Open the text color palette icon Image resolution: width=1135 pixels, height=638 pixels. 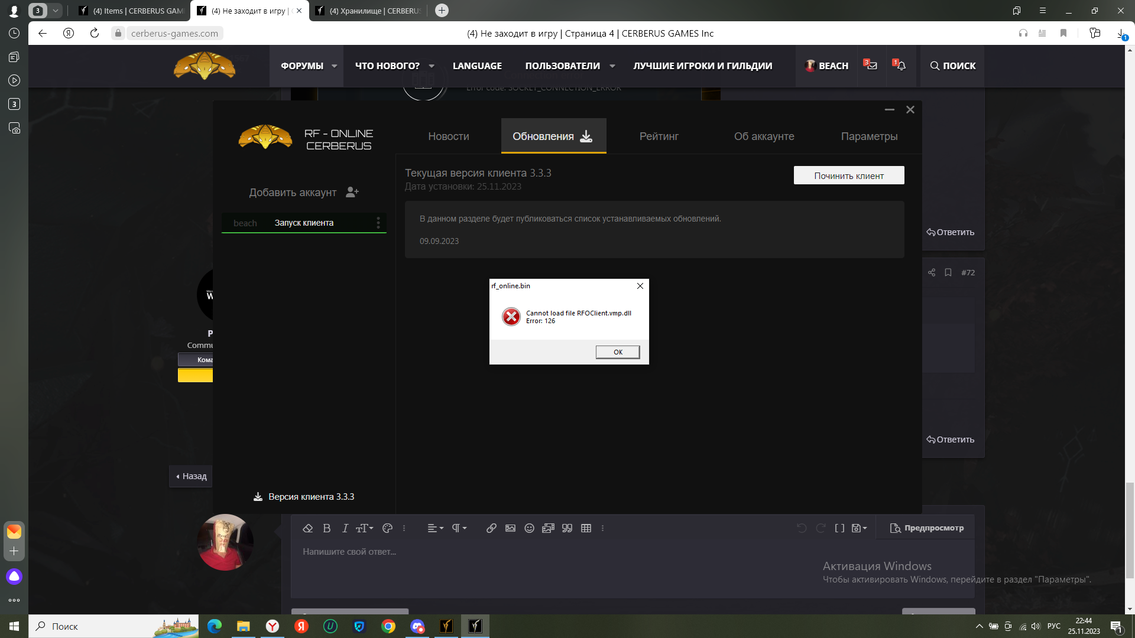tap(387, 528)
